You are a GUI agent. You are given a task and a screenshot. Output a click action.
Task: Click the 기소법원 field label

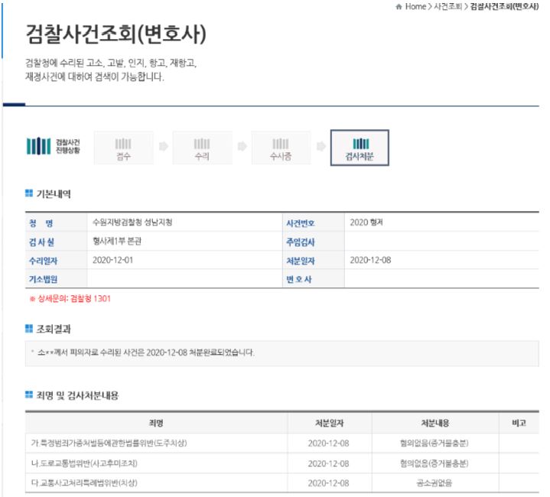[43, 279]
